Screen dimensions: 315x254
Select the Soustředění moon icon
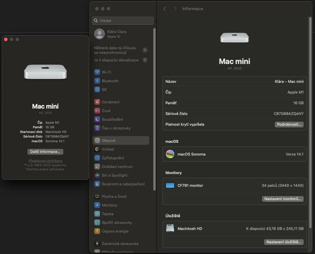click(x=97, y=119)
